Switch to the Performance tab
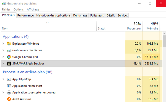The width and height of the screenshot is (166, 102). click(25, 15)
